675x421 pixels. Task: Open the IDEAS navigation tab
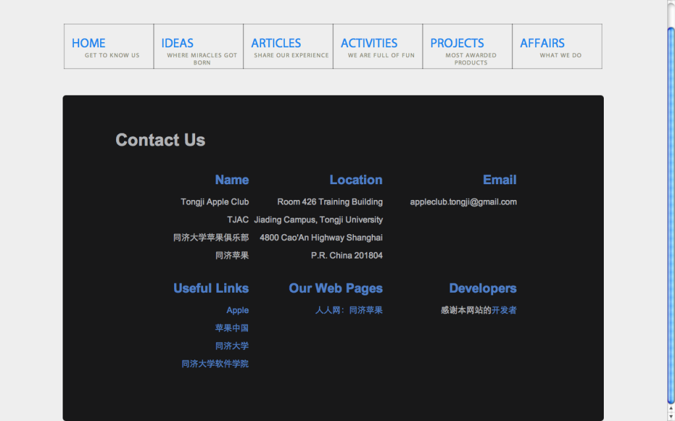point(198,47)
